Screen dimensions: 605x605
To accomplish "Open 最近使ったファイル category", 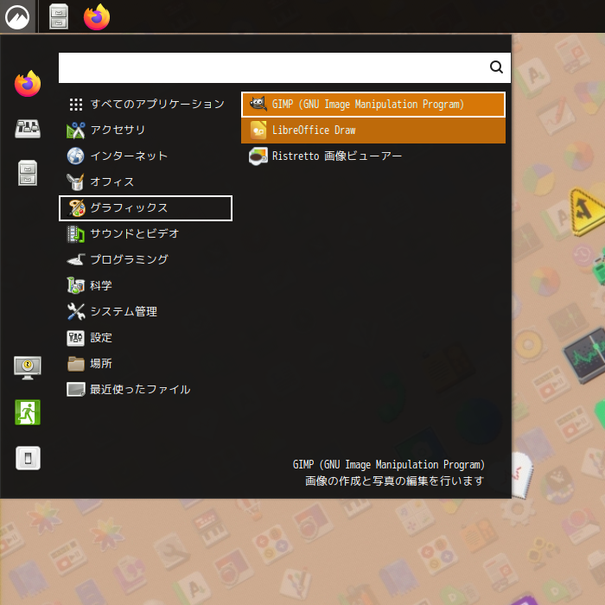I will [x=145, y=390].
